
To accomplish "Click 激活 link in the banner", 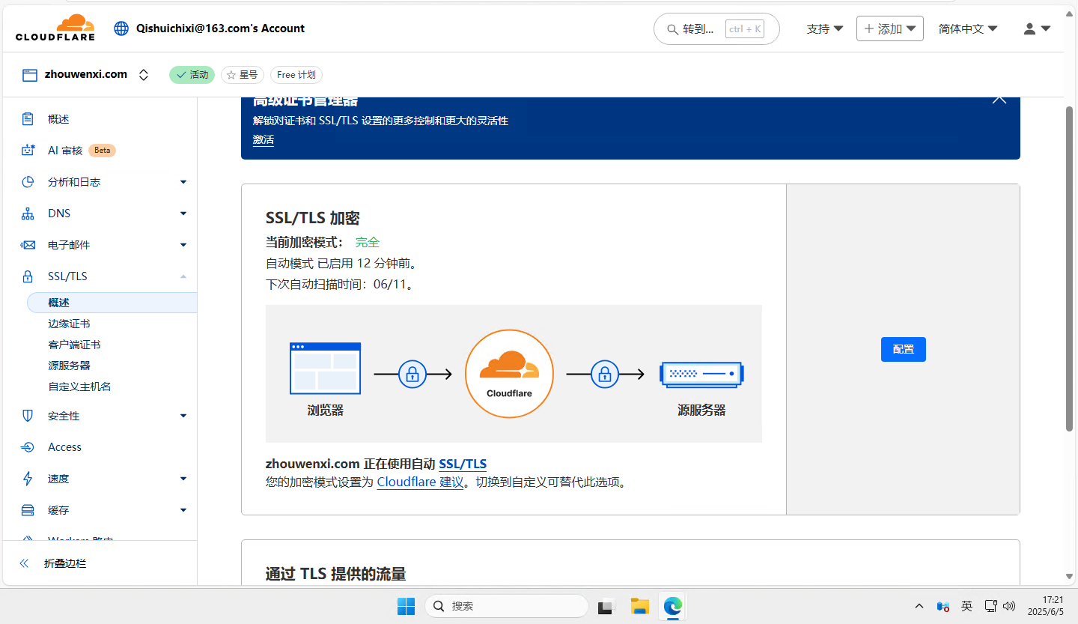I will (264, 139).
